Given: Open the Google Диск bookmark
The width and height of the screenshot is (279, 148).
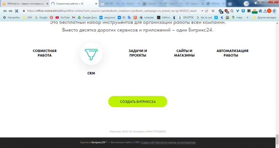Looking at the screenshot, I should (87, 17).
